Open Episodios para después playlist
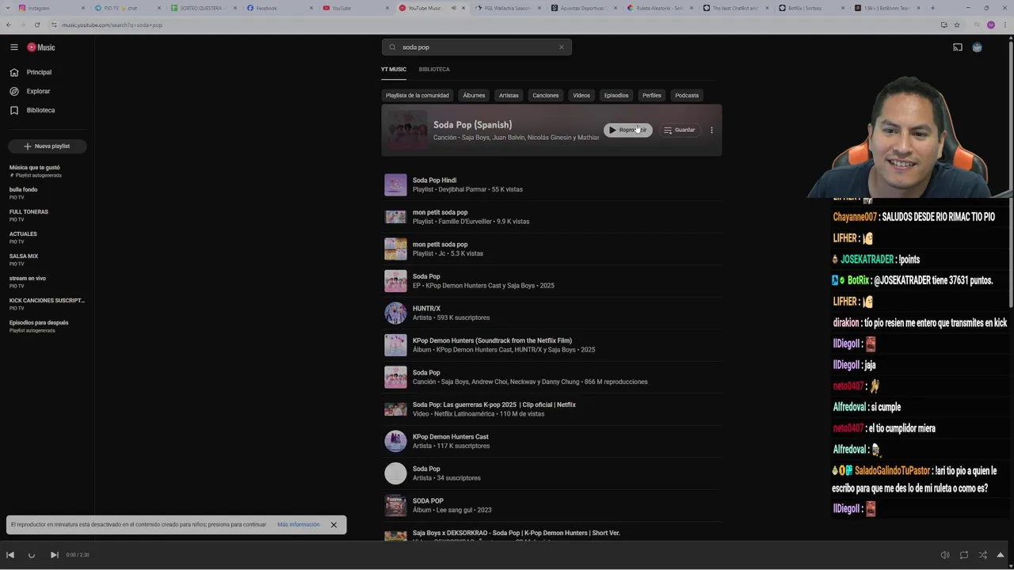 (47, 326)
